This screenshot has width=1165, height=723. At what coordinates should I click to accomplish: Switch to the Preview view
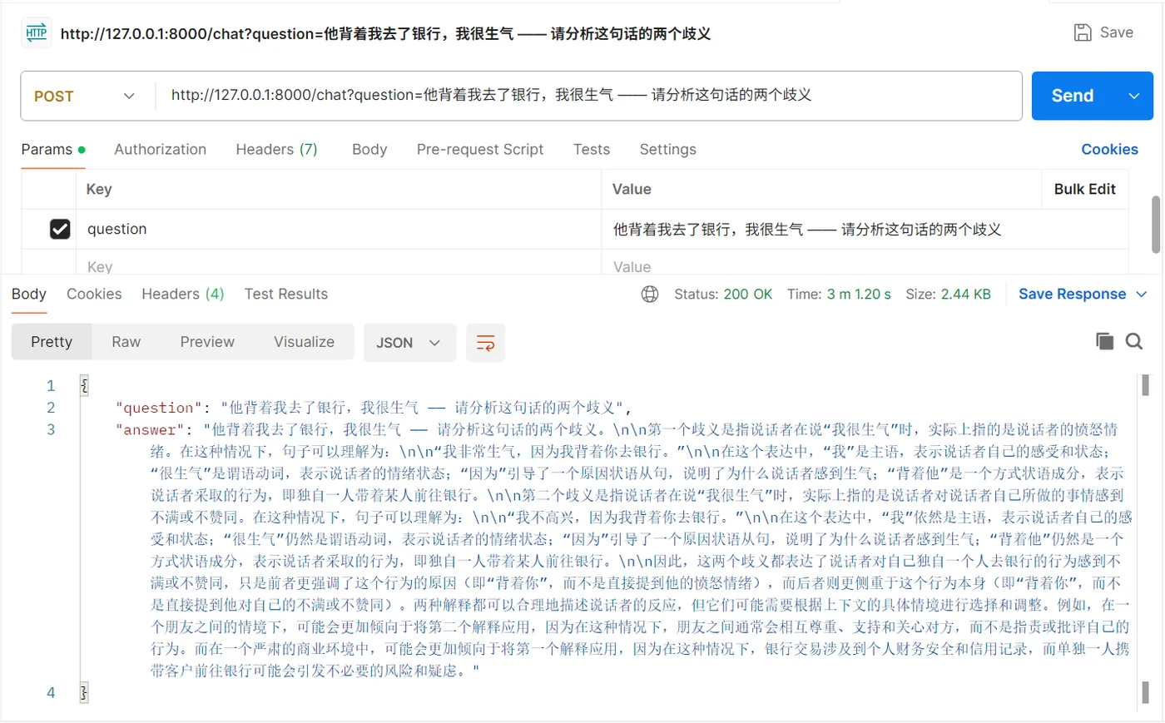[207, 342]
